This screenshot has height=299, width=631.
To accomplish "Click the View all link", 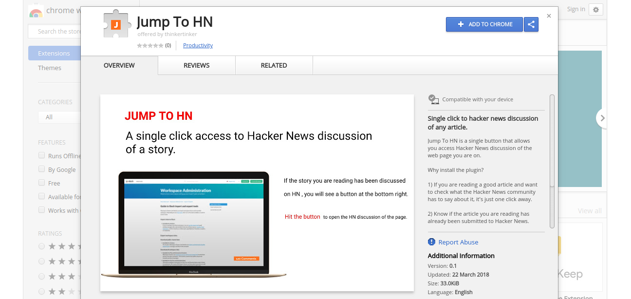I will (590, 211).
